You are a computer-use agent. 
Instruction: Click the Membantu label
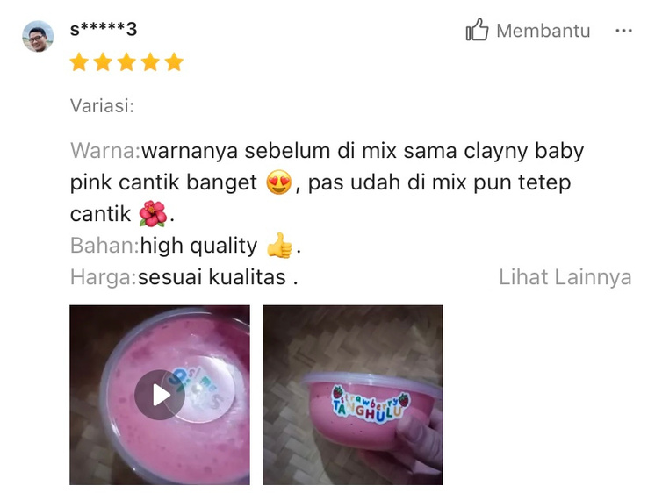(543, 31)
